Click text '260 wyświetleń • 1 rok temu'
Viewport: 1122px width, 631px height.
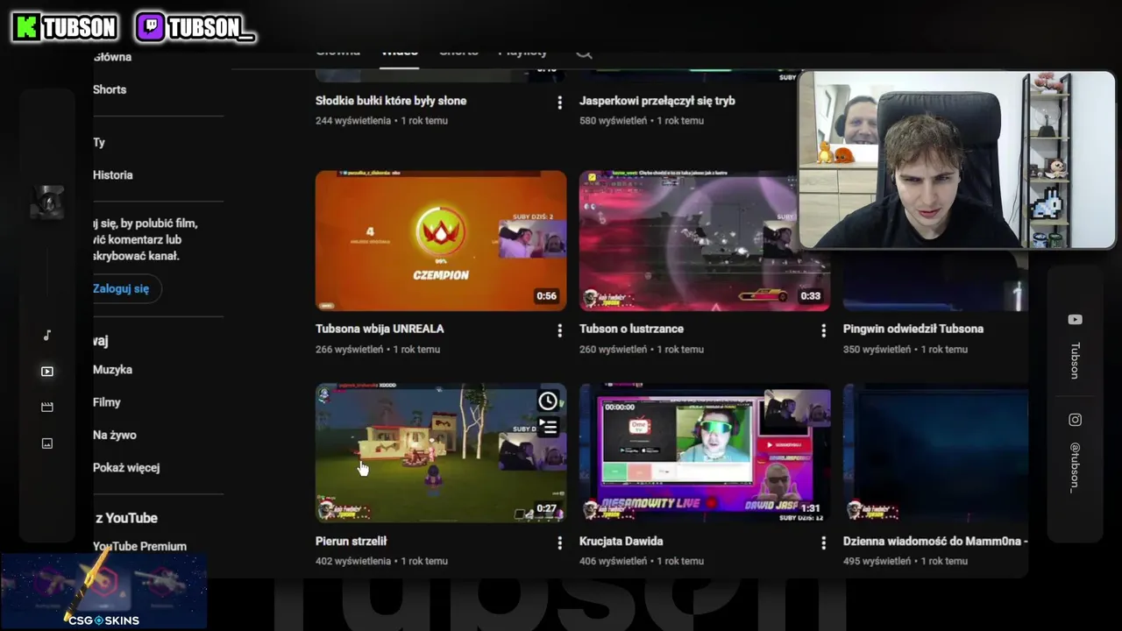642,349
